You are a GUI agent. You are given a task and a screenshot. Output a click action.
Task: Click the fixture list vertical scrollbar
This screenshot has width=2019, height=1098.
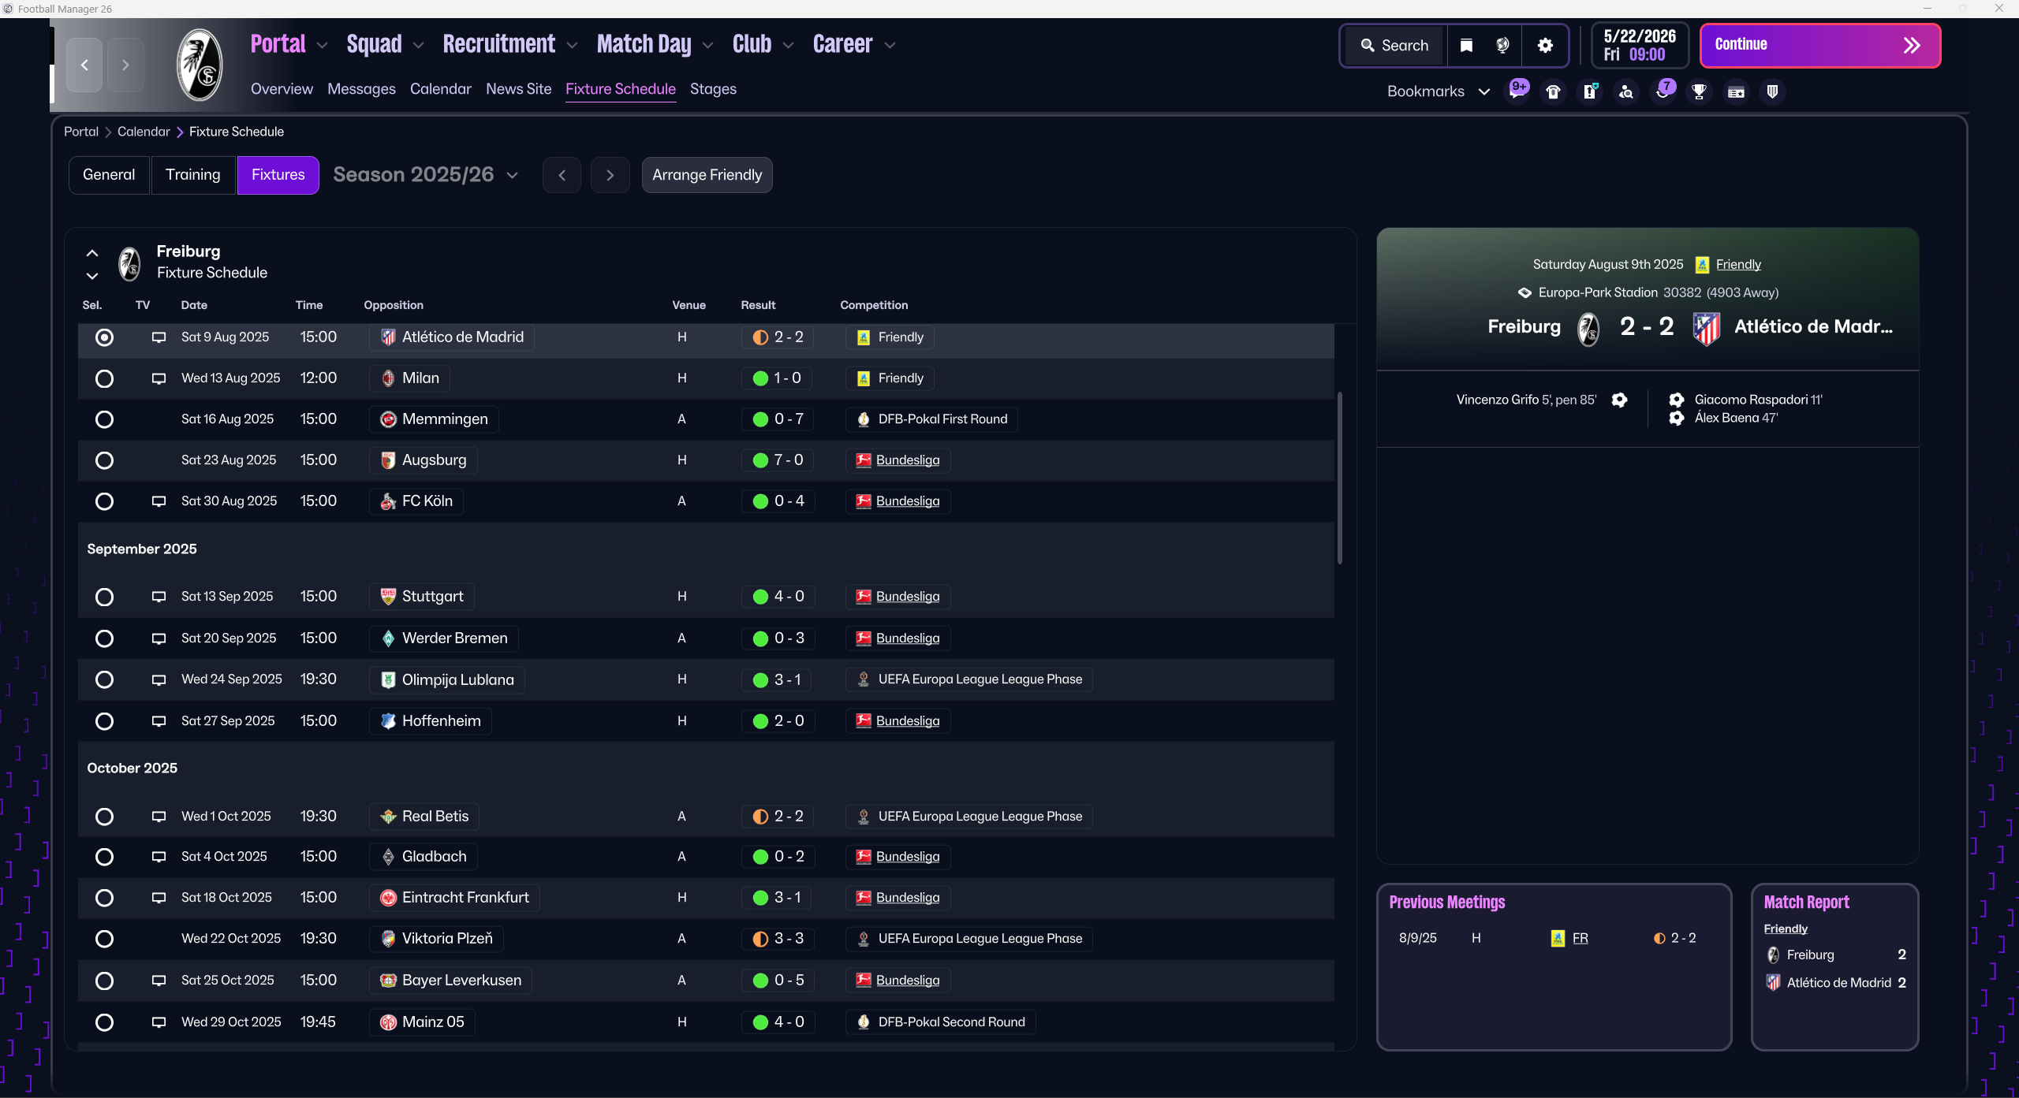(x=1339, y=478)
